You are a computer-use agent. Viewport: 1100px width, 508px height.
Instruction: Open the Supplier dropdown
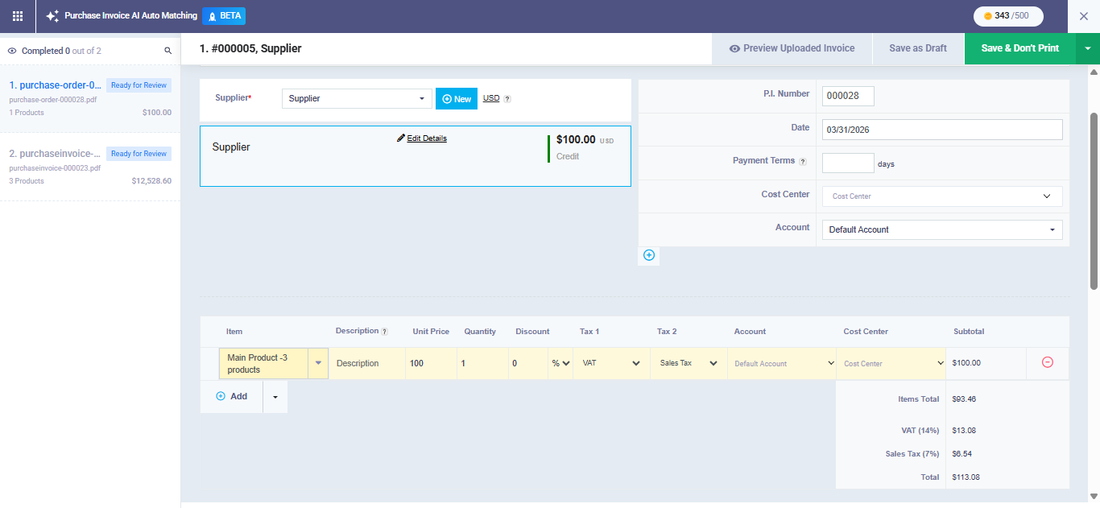click(x=357, y=98)
